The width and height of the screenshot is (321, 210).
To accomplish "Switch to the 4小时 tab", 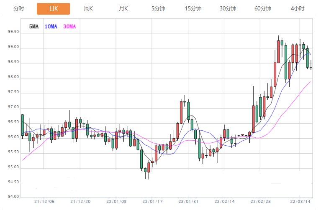I will (x=297, y=9).
